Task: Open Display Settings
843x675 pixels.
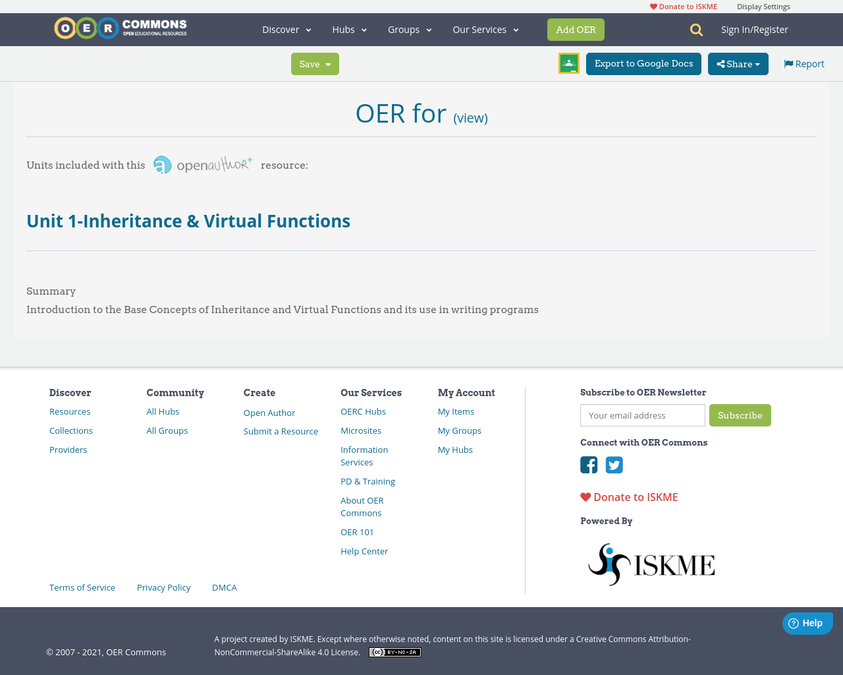Action: point(763,5)
